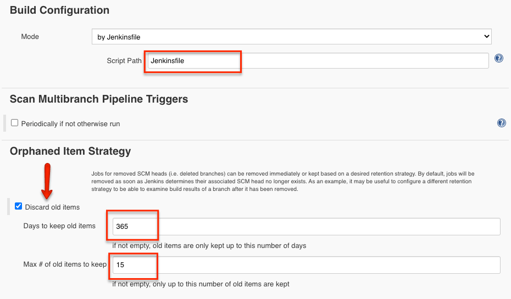Click the grey bar left of Periodically checkbox
511x299 pixels.
point(5,123)
